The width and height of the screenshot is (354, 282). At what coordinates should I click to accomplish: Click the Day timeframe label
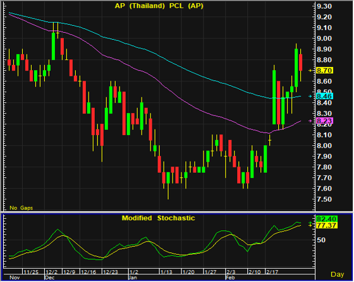(x=337, y=274)
